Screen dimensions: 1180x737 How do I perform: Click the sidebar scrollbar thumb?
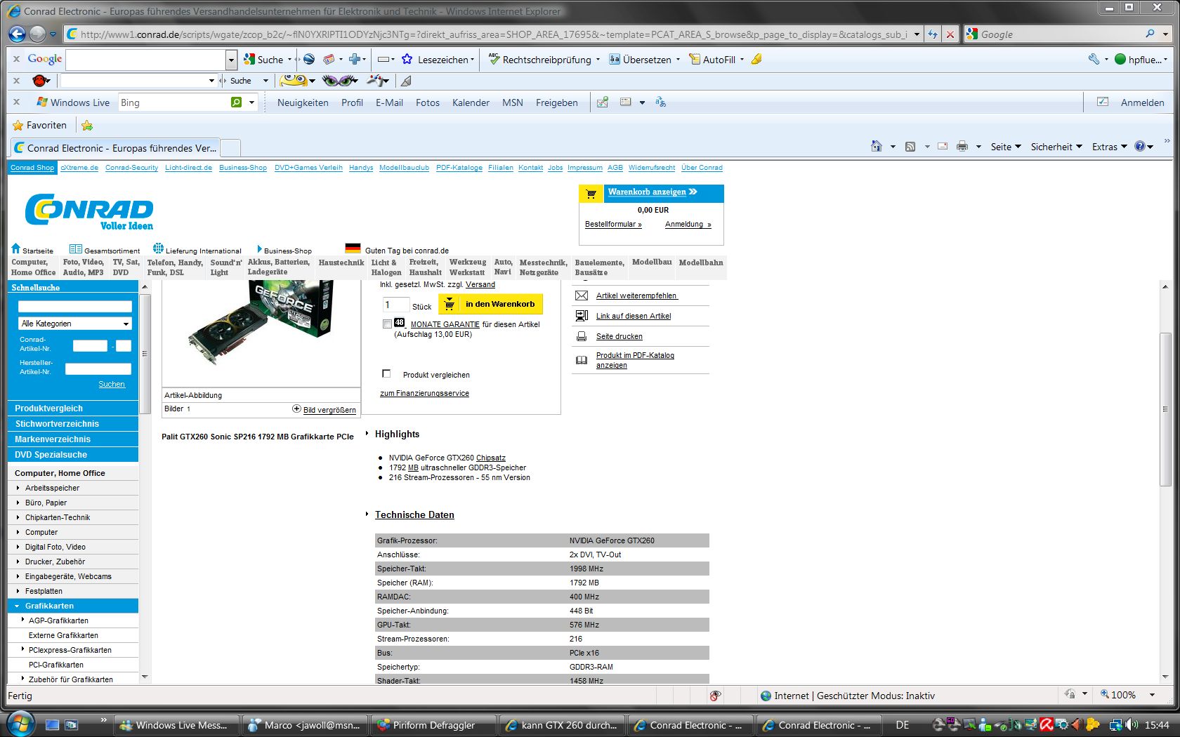click(145, 354)
